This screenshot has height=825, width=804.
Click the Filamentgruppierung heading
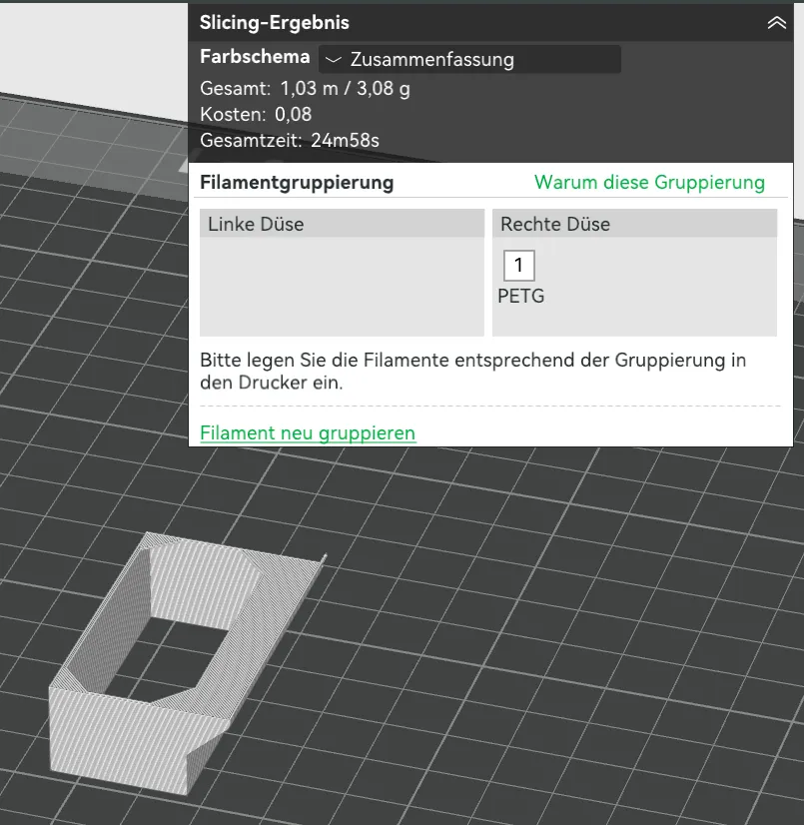[x=297, y=183]
